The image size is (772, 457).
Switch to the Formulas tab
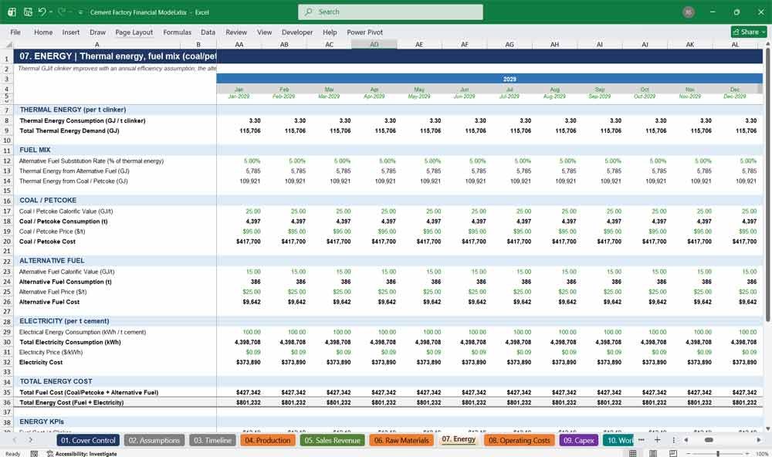tap(178, 32)
